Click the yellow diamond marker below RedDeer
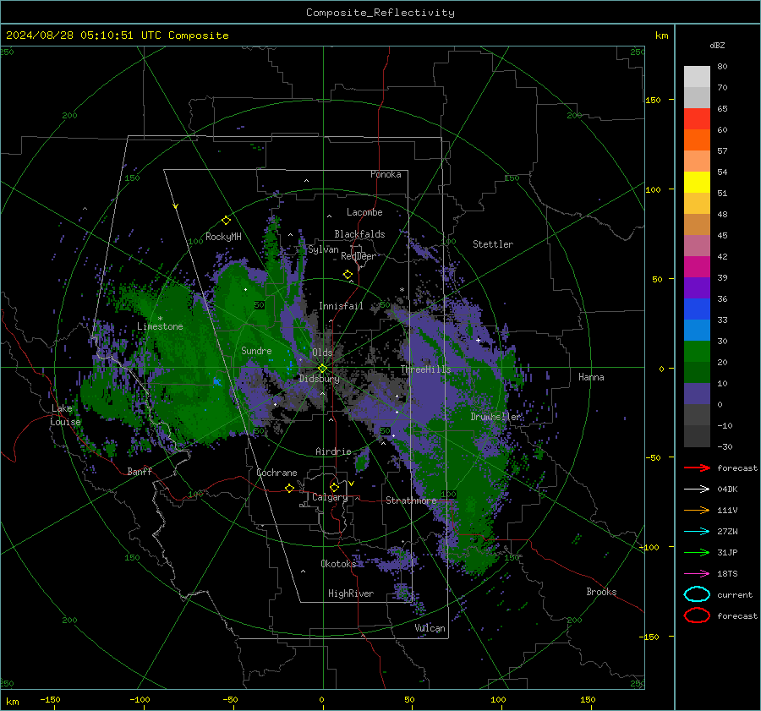Screen dimensions: 761x711 (x=348, y=275)
